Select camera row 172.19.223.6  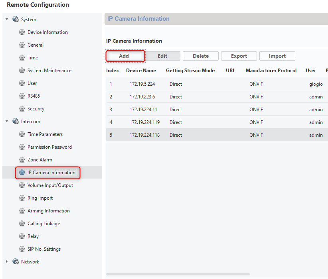click(217, 96)
